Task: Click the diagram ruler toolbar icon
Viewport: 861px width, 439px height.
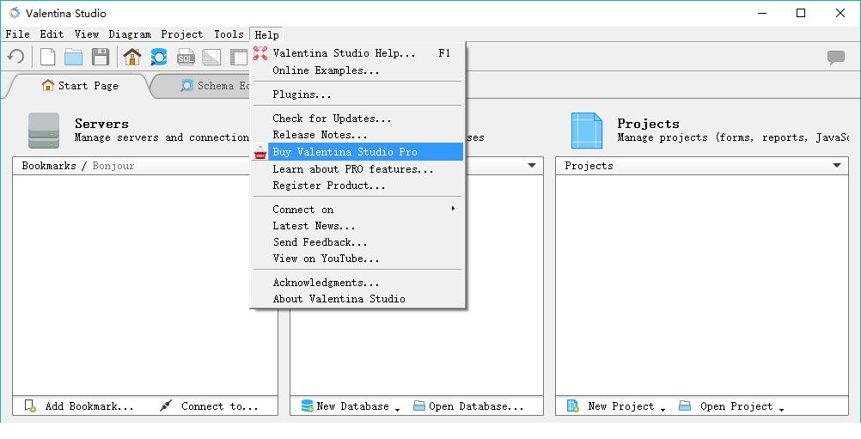Action: coord(211,58)
